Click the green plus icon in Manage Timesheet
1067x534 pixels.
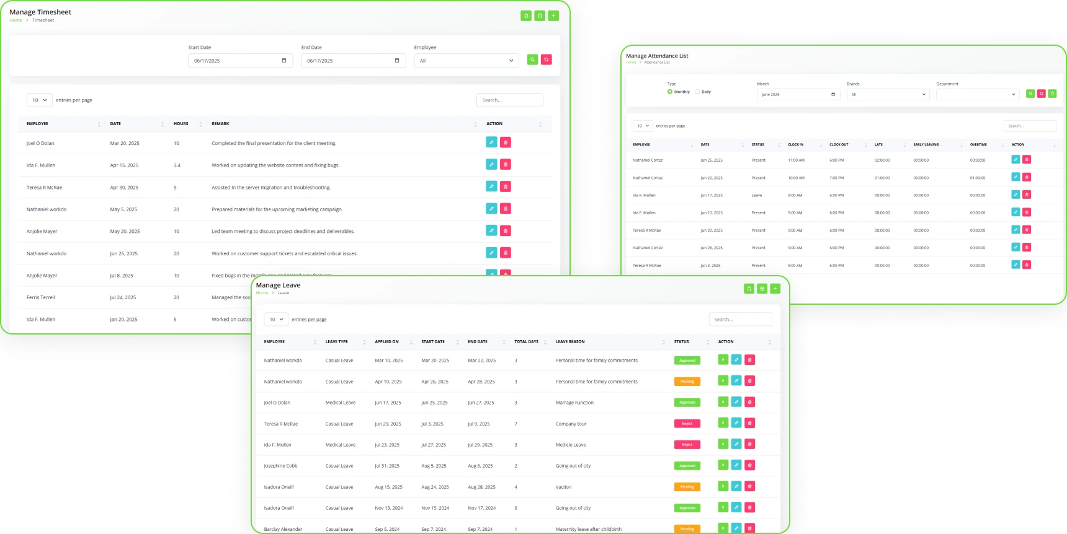[x=554, y=16]
